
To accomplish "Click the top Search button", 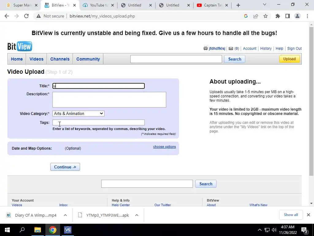I will coord(235,59).
